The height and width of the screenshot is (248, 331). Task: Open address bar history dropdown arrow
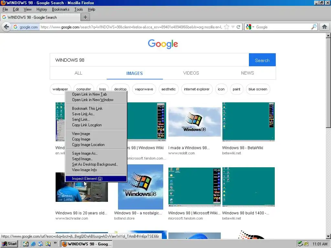[x=233, y=27]
